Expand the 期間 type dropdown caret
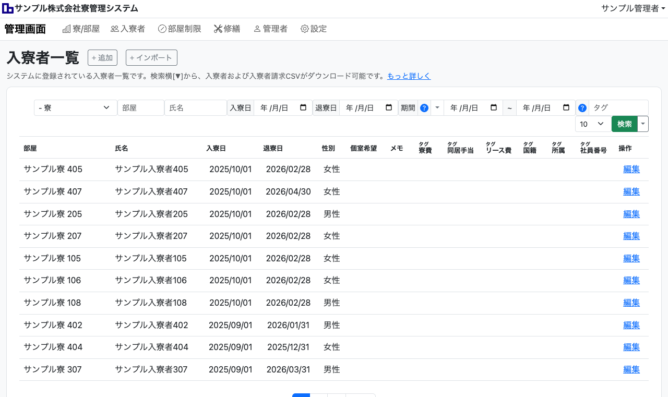 coord(437,108)
